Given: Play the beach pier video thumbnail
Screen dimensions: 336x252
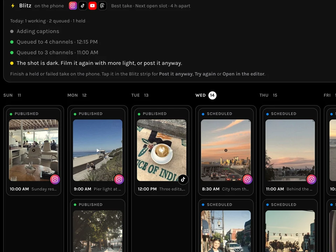Looking at the screenshot, I should click(x=98, y=150).
